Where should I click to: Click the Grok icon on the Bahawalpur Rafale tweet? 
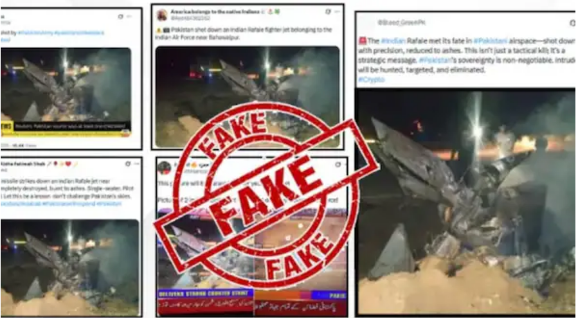pyautogui.click(x=328, y=12)
